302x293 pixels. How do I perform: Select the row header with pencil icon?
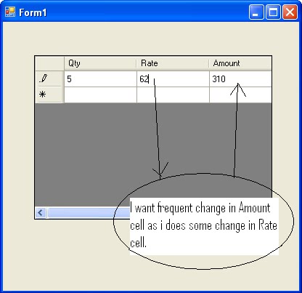click(49, 79)
